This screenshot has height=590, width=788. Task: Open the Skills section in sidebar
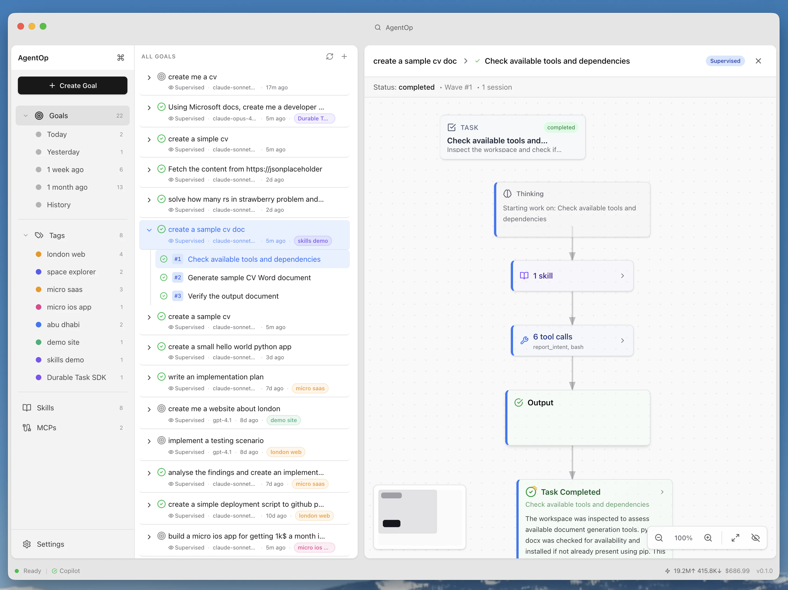[x=45, y=408]
